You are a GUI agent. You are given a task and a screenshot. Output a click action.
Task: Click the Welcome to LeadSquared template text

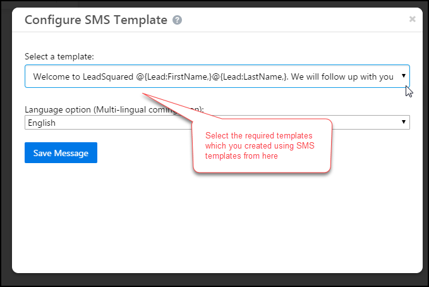point(83,76)
